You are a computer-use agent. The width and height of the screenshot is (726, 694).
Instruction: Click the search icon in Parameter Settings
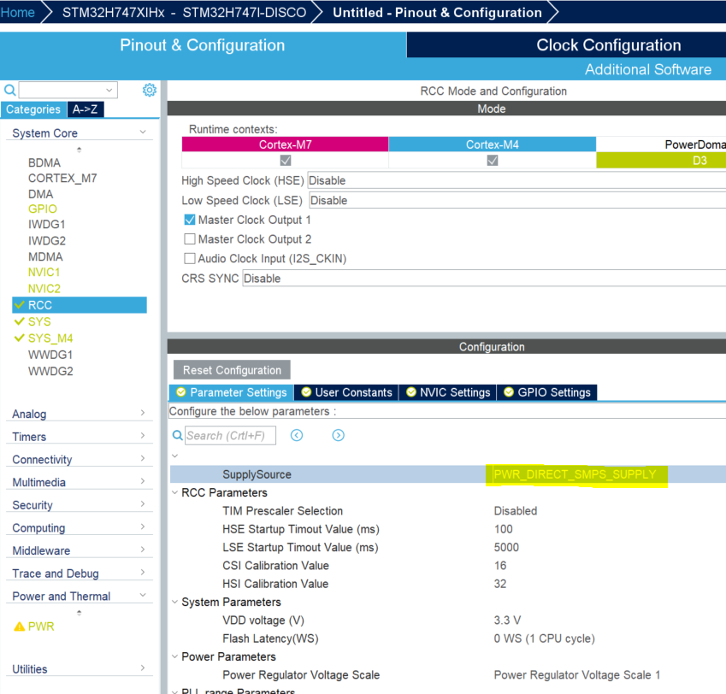(x=177, y=435)
